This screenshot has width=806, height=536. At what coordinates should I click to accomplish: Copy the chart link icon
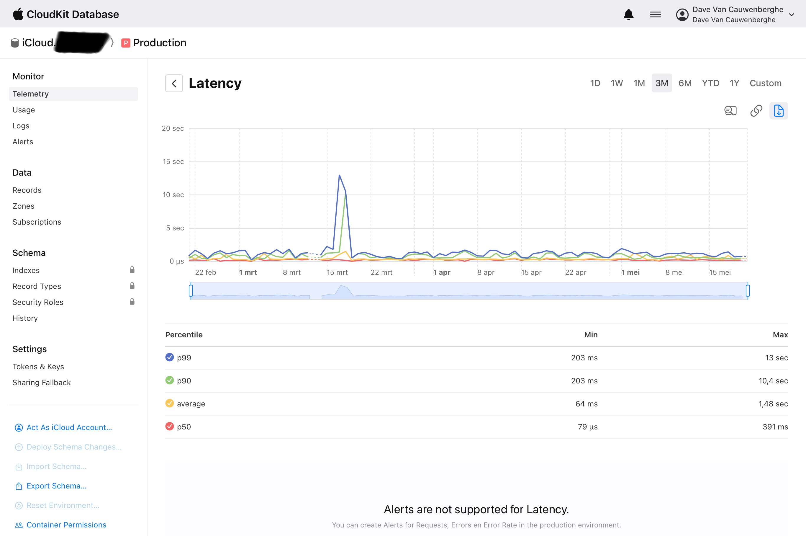[x=756, y=111]
